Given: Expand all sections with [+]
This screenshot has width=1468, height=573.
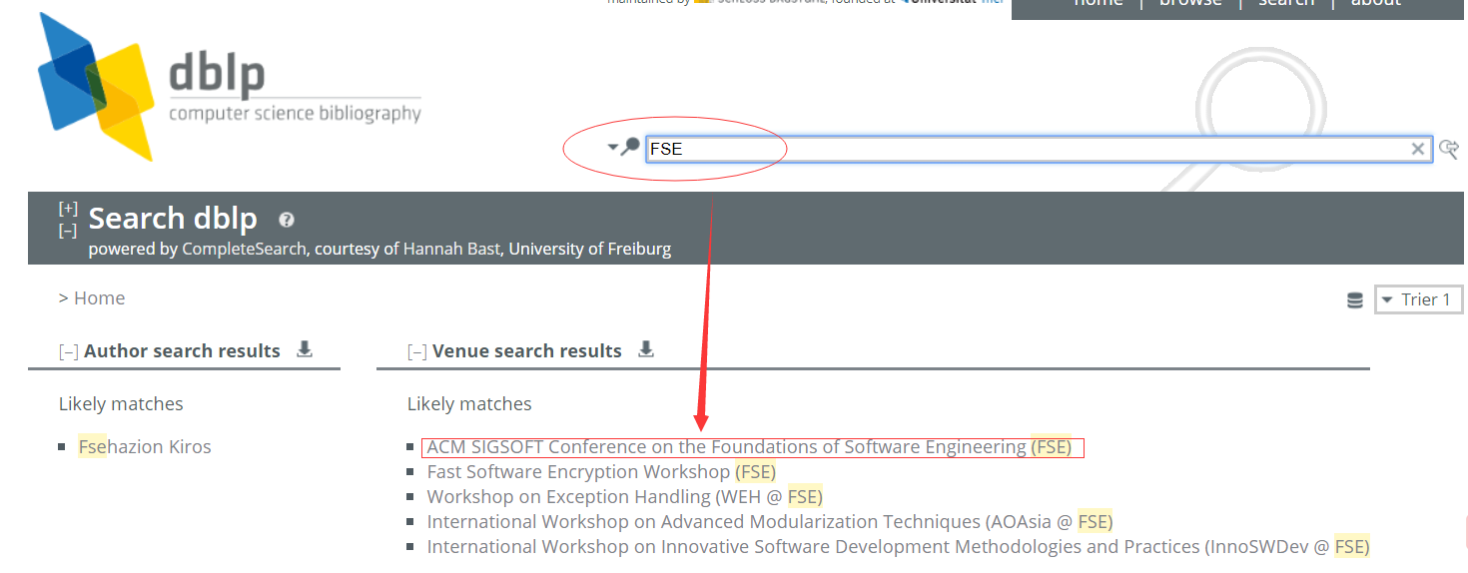Looking at the screenshot, I should (68, 208).
